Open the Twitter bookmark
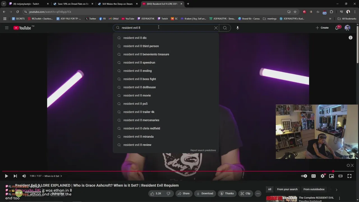Viewport: 359px width, 202px height. (x=91, y=19)
